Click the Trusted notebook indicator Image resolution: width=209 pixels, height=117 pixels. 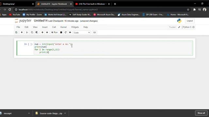(172, 27)
